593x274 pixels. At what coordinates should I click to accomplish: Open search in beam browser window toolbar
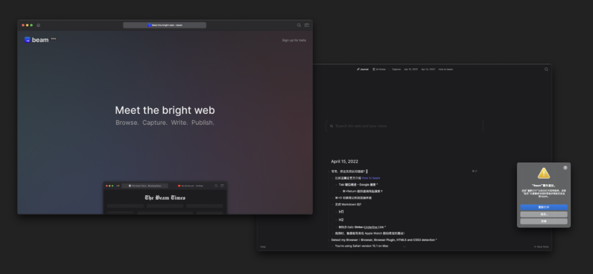pos(299,25)
